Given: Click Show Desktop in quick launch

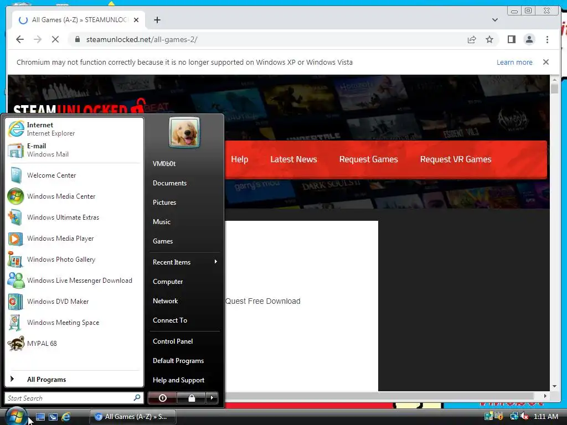Looking at the screenshot, I should point(40,417).
